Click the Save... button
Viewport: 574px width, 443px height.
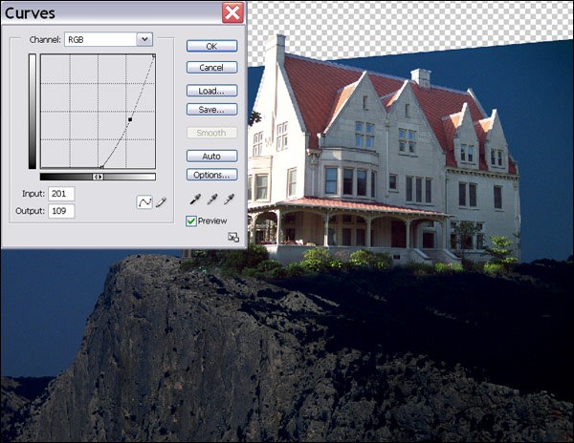(x=212, y=110)
